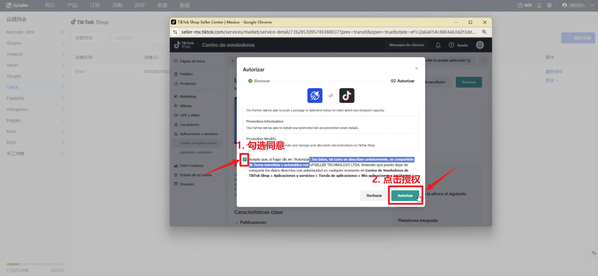Open the 全部状态 status dropdown
Screen dimensions: 598x276
tap(90, 38)
